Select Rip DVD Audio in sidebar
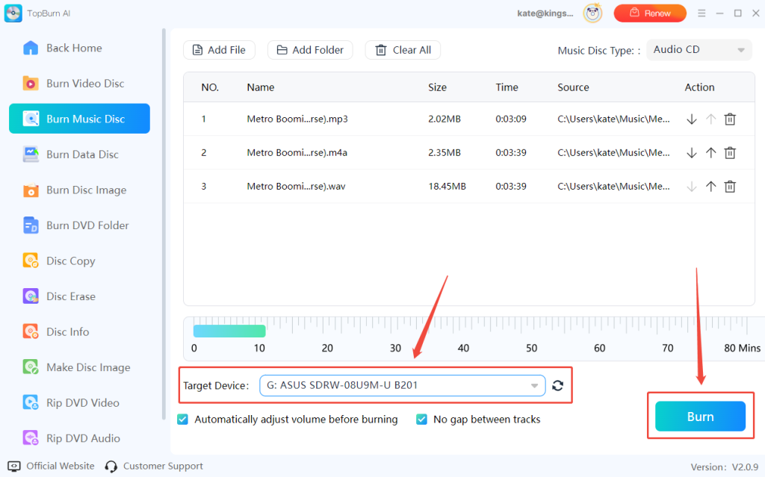765x477 pixels. 82,438
